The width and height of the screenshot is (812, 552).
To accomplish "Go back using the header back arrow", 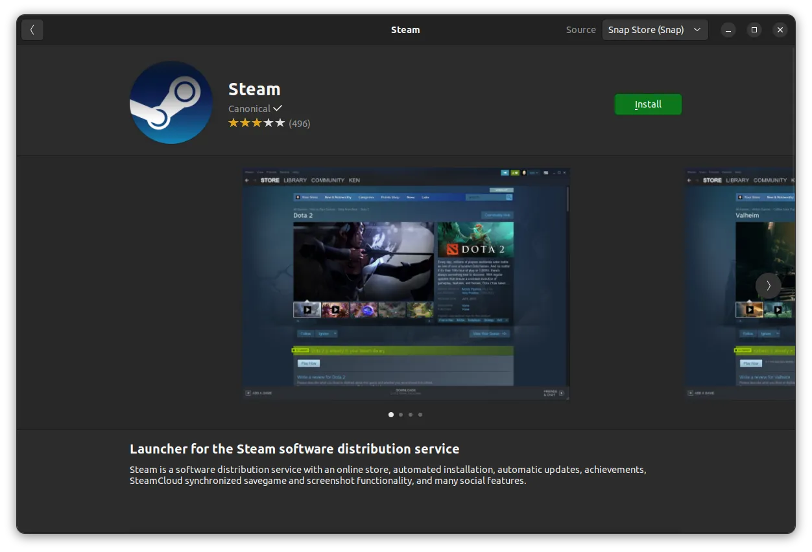I will coord(32,30).
